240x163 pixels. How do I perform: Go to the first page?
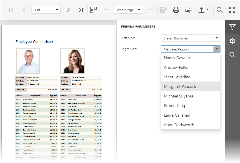pos(11,10)
